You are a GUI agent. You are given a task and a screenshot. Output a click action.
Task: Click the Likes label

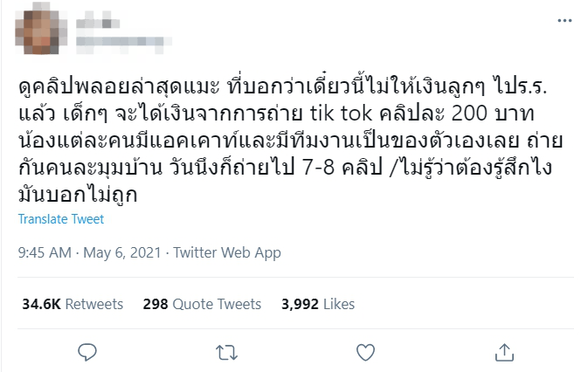tap(338, 304)
